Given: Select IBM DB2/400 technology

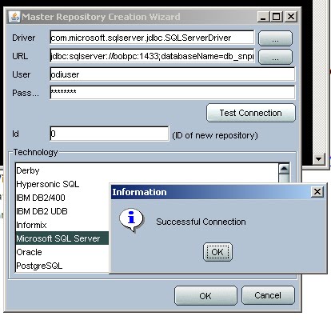Looking at the screenshot, I should [62, 198].
